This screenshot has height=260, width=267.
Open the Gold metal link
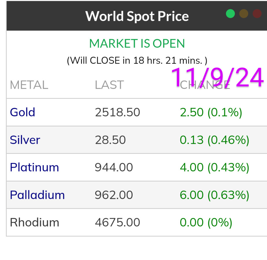[x=23, y=112]
